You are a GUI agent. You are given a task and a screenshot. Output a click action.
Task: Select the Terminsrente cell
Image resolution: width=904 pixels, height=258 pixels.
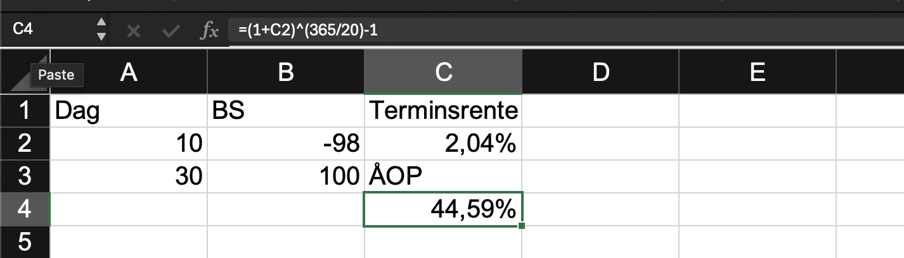pos(443,111)
